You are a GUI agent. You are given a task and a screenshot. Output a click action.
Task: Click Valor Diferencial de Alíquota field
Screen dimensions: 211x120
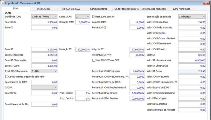click(192, 110)
